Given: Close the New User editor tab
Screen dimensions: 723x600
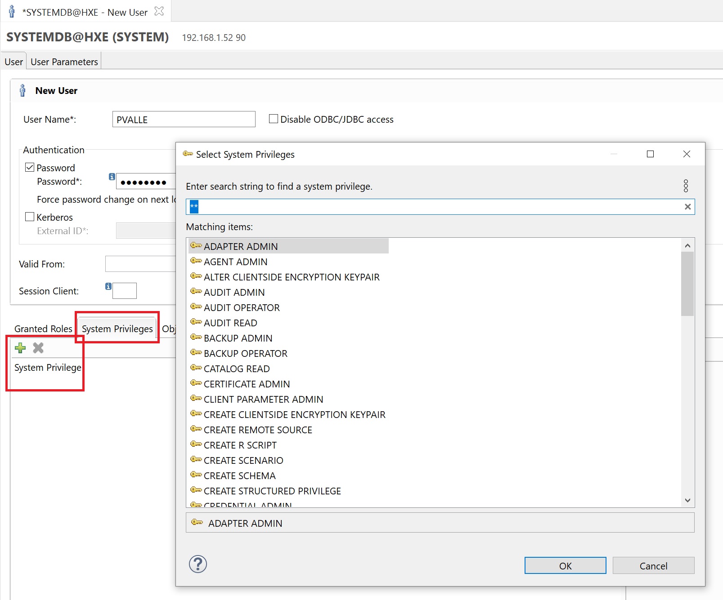Looking at the screenshot, I should 159,12.
